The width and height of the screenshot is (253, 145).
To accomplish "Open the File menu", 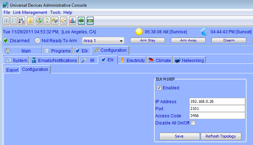I will point(7,12).
